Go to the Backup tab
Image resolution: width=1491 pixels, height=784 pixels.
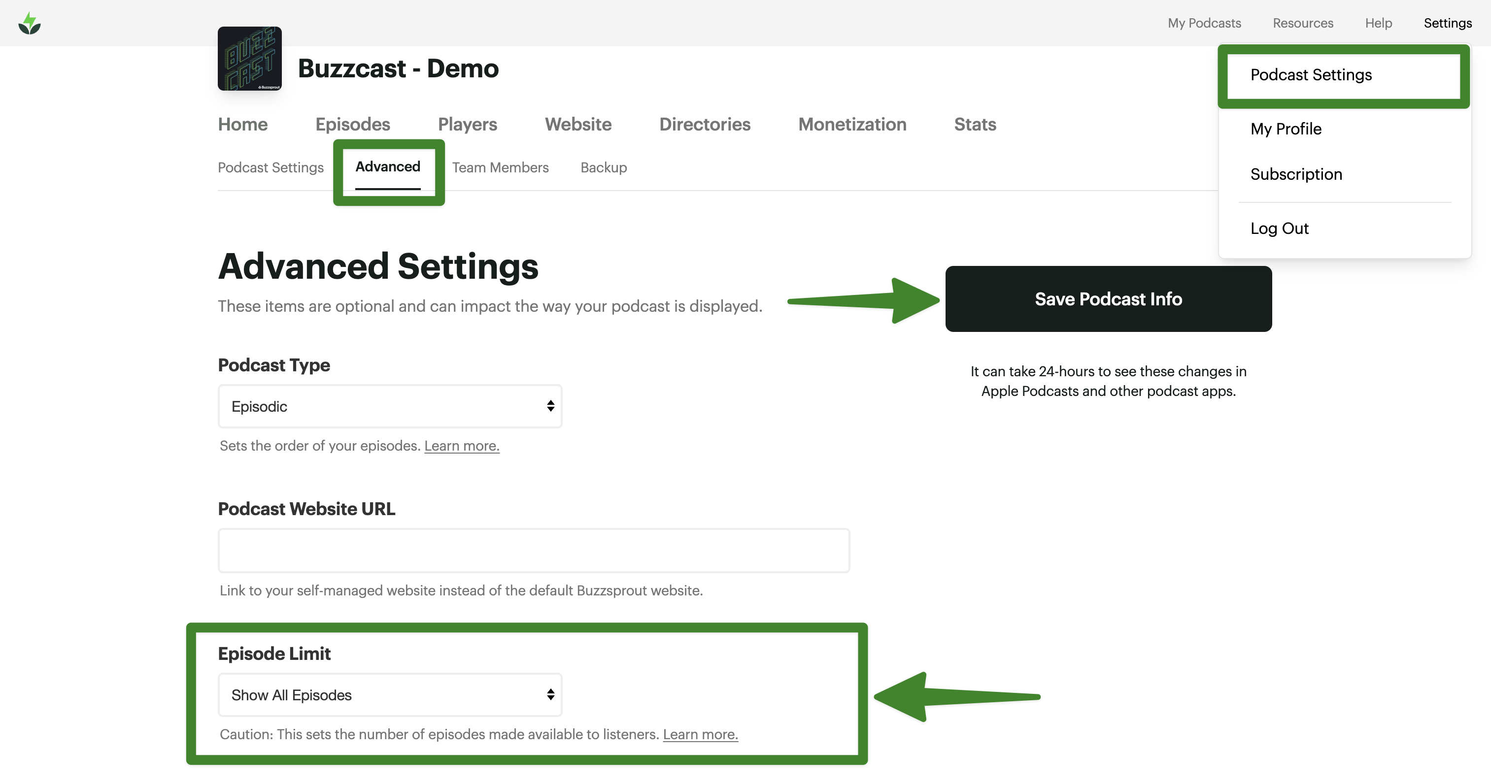[x=603, y=168]
